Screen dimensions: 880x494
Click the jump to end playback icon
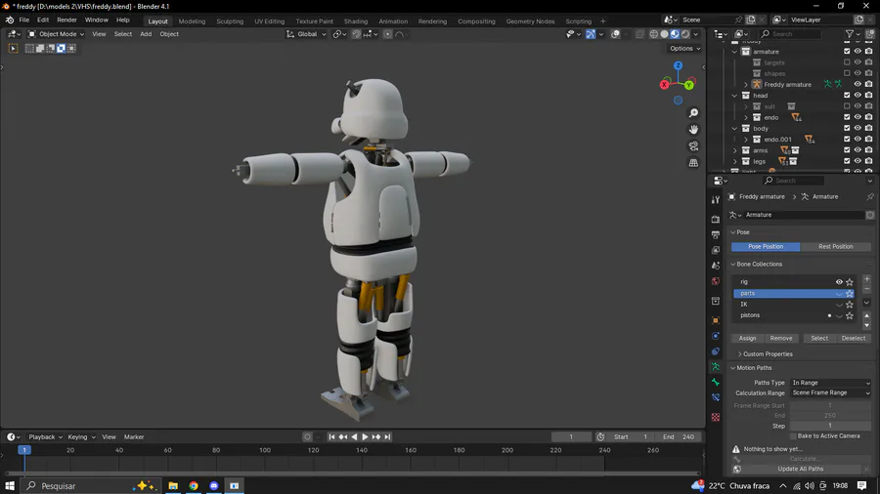(x=388, y=437)
